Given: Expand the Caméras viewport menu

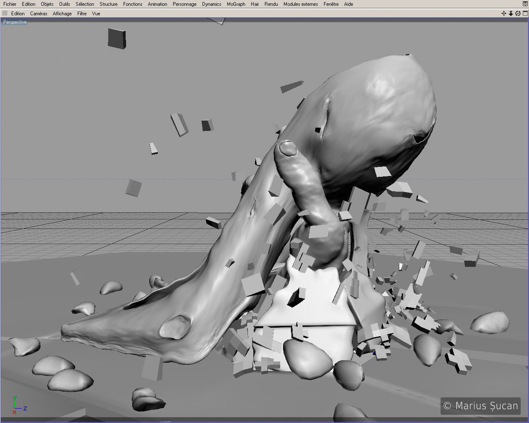Looking at the screenshot, I should (38, 14).
